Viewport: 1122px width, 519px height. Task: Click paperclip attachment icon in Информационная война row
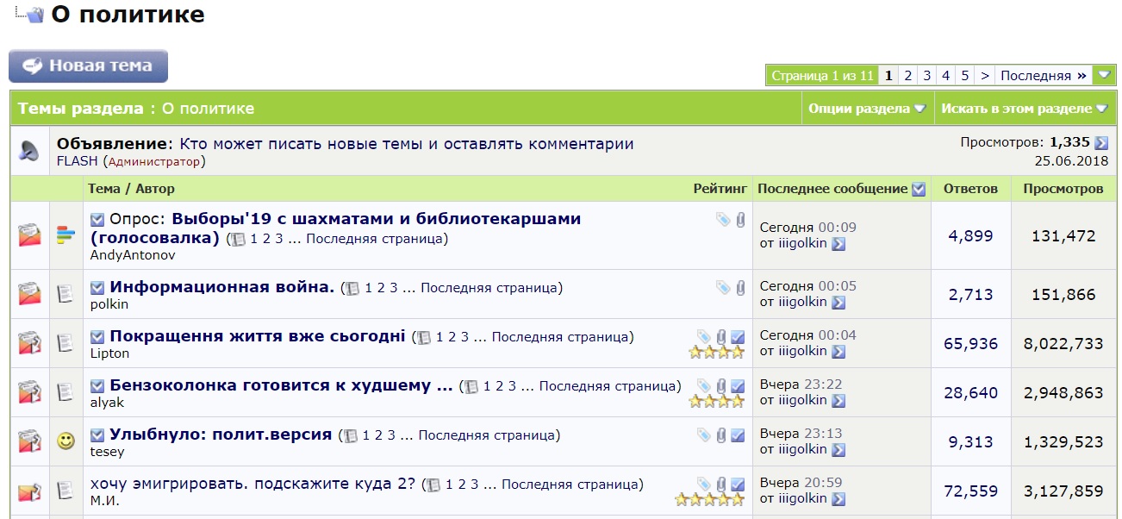pyautogui.click(x=739, y=288)
